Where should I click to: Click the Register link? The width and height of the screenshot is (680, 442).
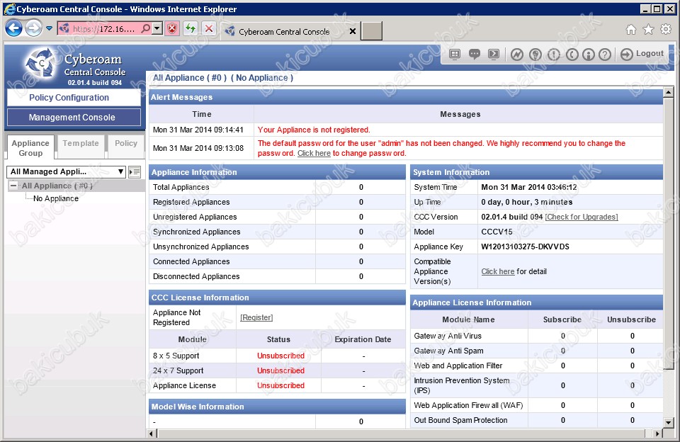[x=256, y=317]
